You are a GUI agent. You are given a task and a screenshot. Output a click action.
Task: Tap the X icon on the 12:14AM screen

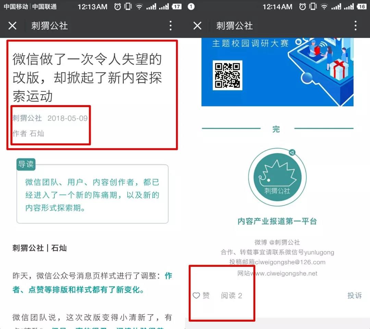coord(197,26)
